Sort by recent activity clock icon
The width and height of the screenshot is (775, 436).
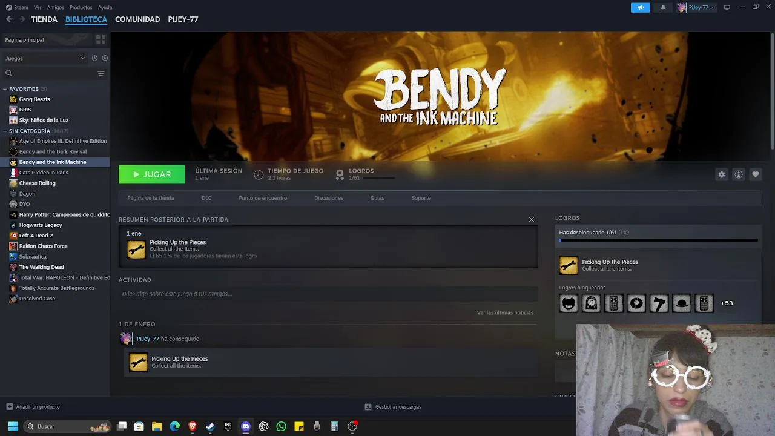(94, 58)
